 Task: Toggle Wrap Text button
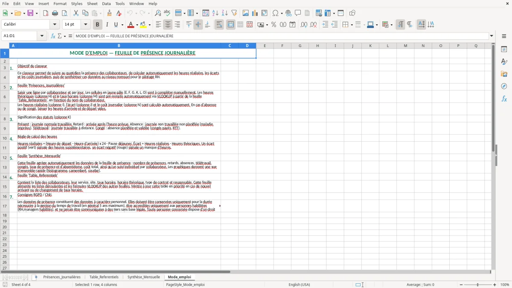[219, 25]
